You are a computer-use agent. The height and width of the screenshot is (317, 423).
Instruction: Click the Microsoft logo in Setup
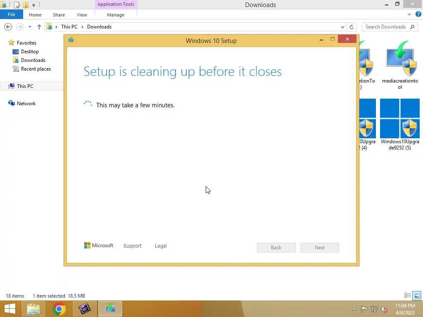tap(99, 245)
